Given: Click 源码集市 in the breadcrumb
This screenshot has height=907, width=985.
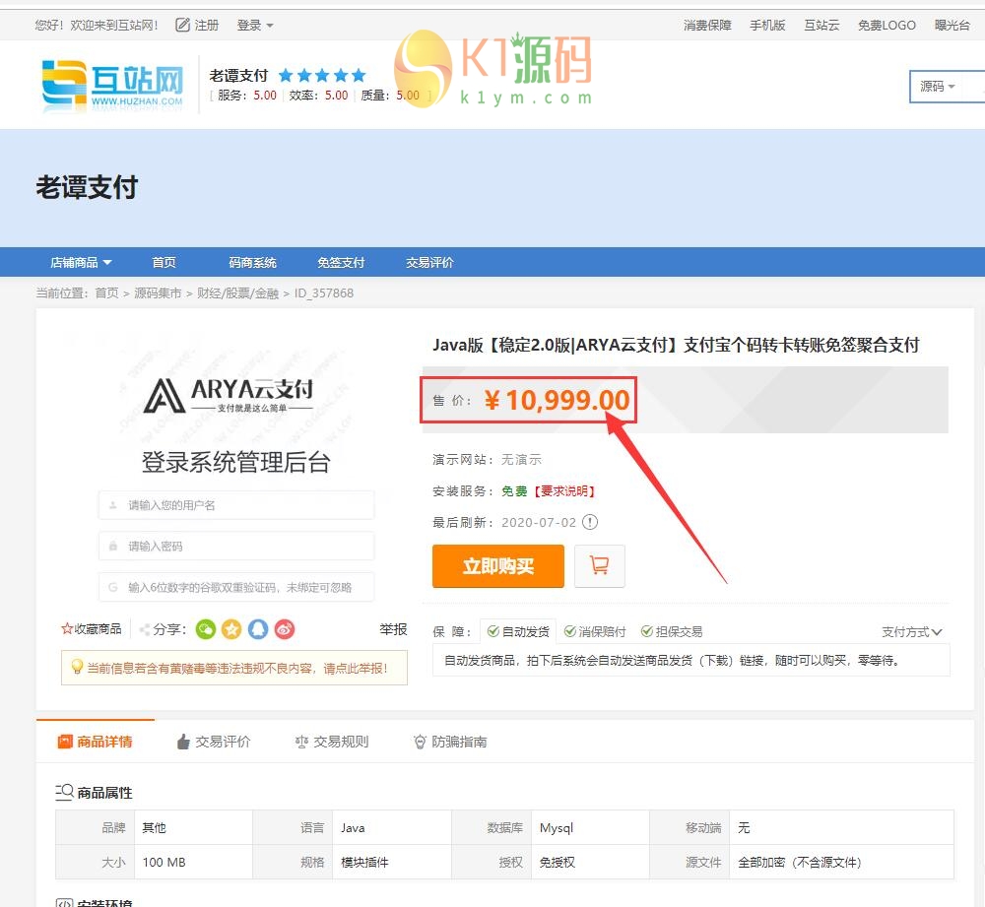Looking at the screenshot, I should 158,293.
